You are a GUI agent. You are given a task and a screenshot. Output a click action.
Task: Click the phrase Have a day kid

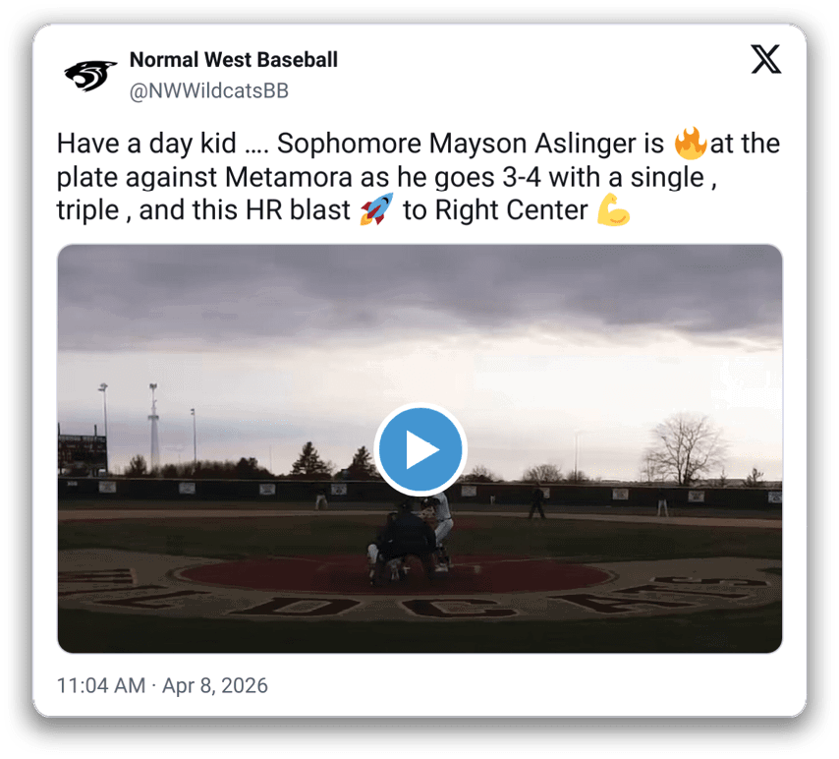146,144
